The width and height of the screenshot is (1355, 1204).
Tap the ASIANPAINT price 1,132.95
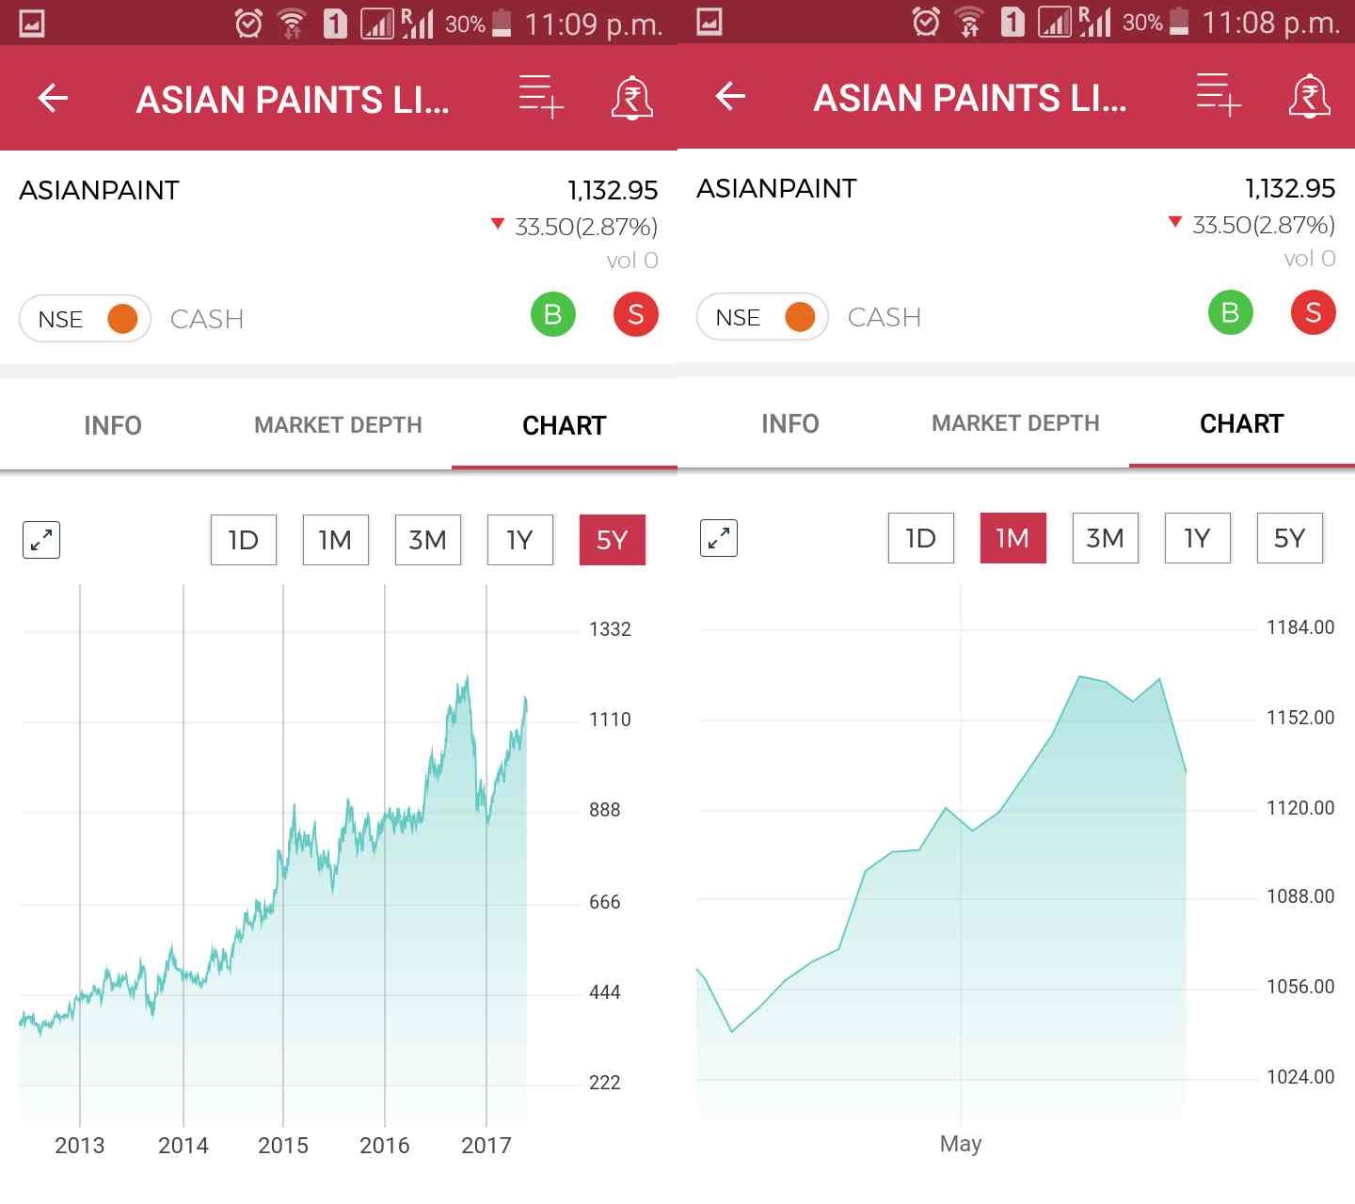pyautogui.click(x=613, y=189)
